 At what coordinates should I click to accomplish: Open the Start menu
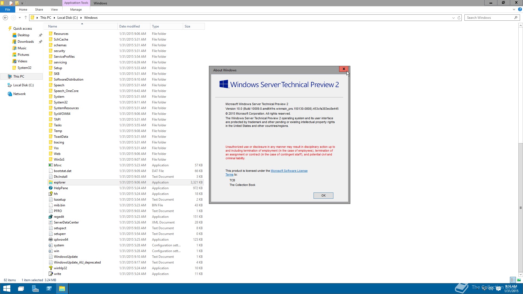(7, 289)
